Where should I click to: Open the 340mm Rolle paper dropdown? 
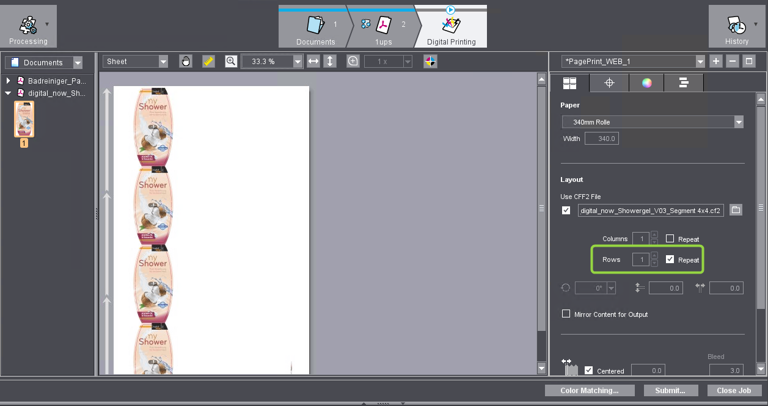(x=738, y=121)
